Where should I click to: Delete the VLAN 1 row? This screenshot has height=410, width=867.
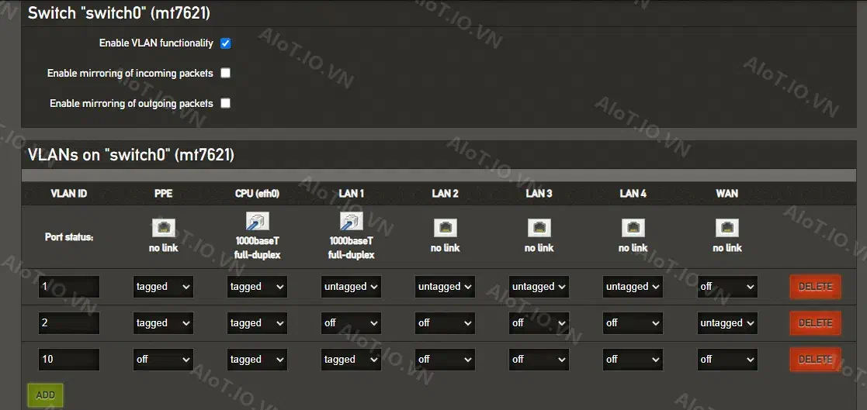[x=815, y=287]
